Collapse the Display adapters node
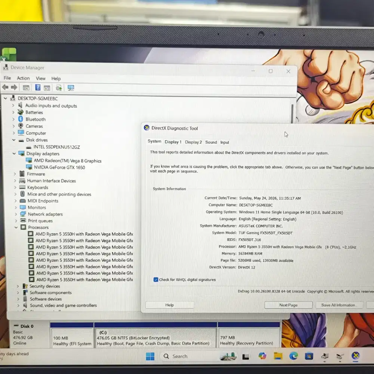The height and width of the screenshot is (374, 374). point(14,153)
